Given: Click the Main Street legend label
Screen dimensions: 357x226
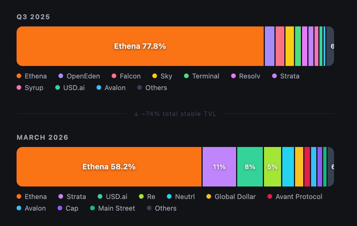Looking at the screenshot, I should click(117, 208).
